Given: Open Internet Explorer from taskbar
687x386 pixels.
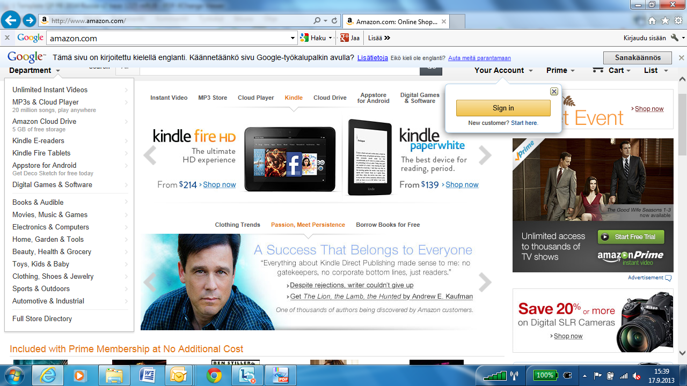Looking at the screenshot, I should tap(47, 375).
